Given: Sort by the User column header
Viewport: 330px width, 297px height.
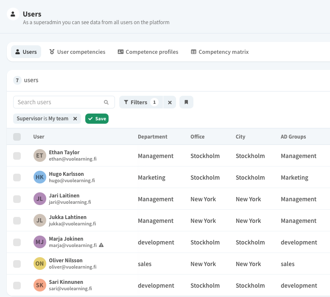Looking at the screenshot, I should (x=39, y=137).
